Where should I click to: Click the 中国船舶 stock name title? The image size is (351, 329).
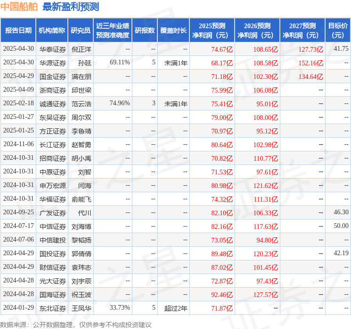[x=19, y=7]
